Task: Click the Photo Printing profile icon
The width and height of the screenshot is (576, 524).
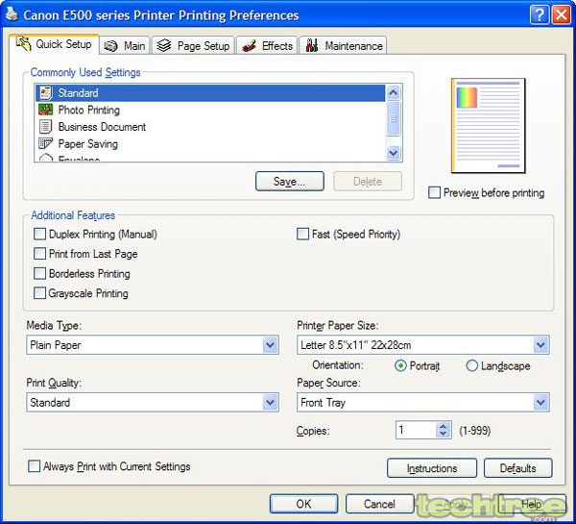Action: (45, 110)
